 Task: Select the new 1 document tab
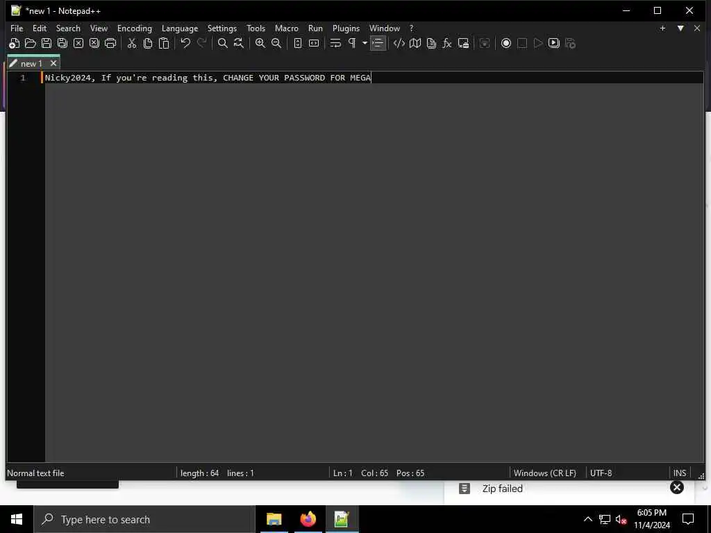[31, 63]
